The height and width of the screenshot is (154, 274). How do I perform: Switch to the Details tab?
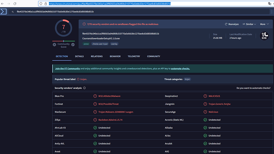point(79,56)
